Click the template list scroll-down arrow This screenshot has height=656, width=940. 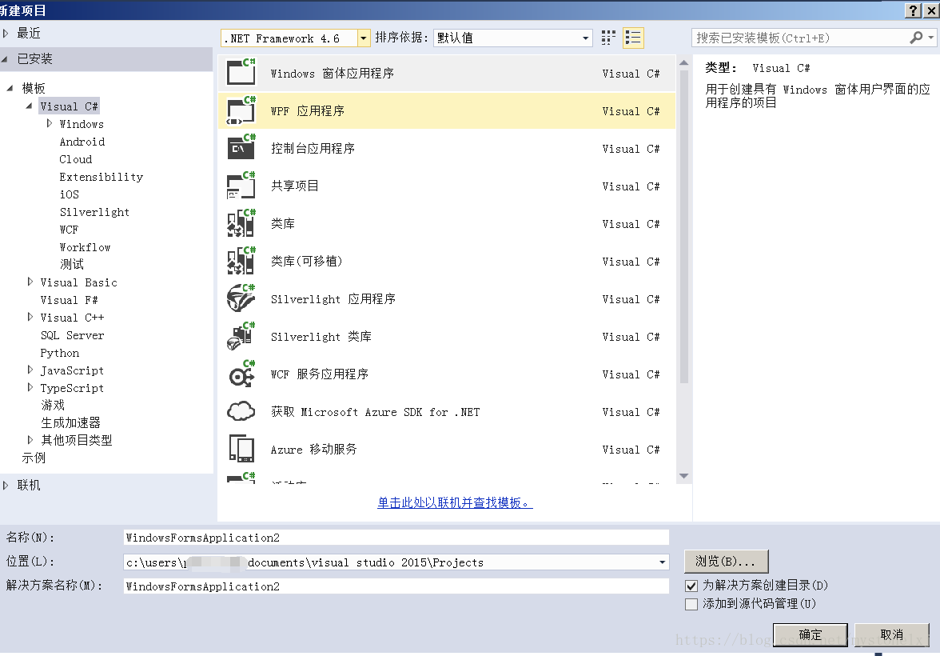click(x=683, y=476)
